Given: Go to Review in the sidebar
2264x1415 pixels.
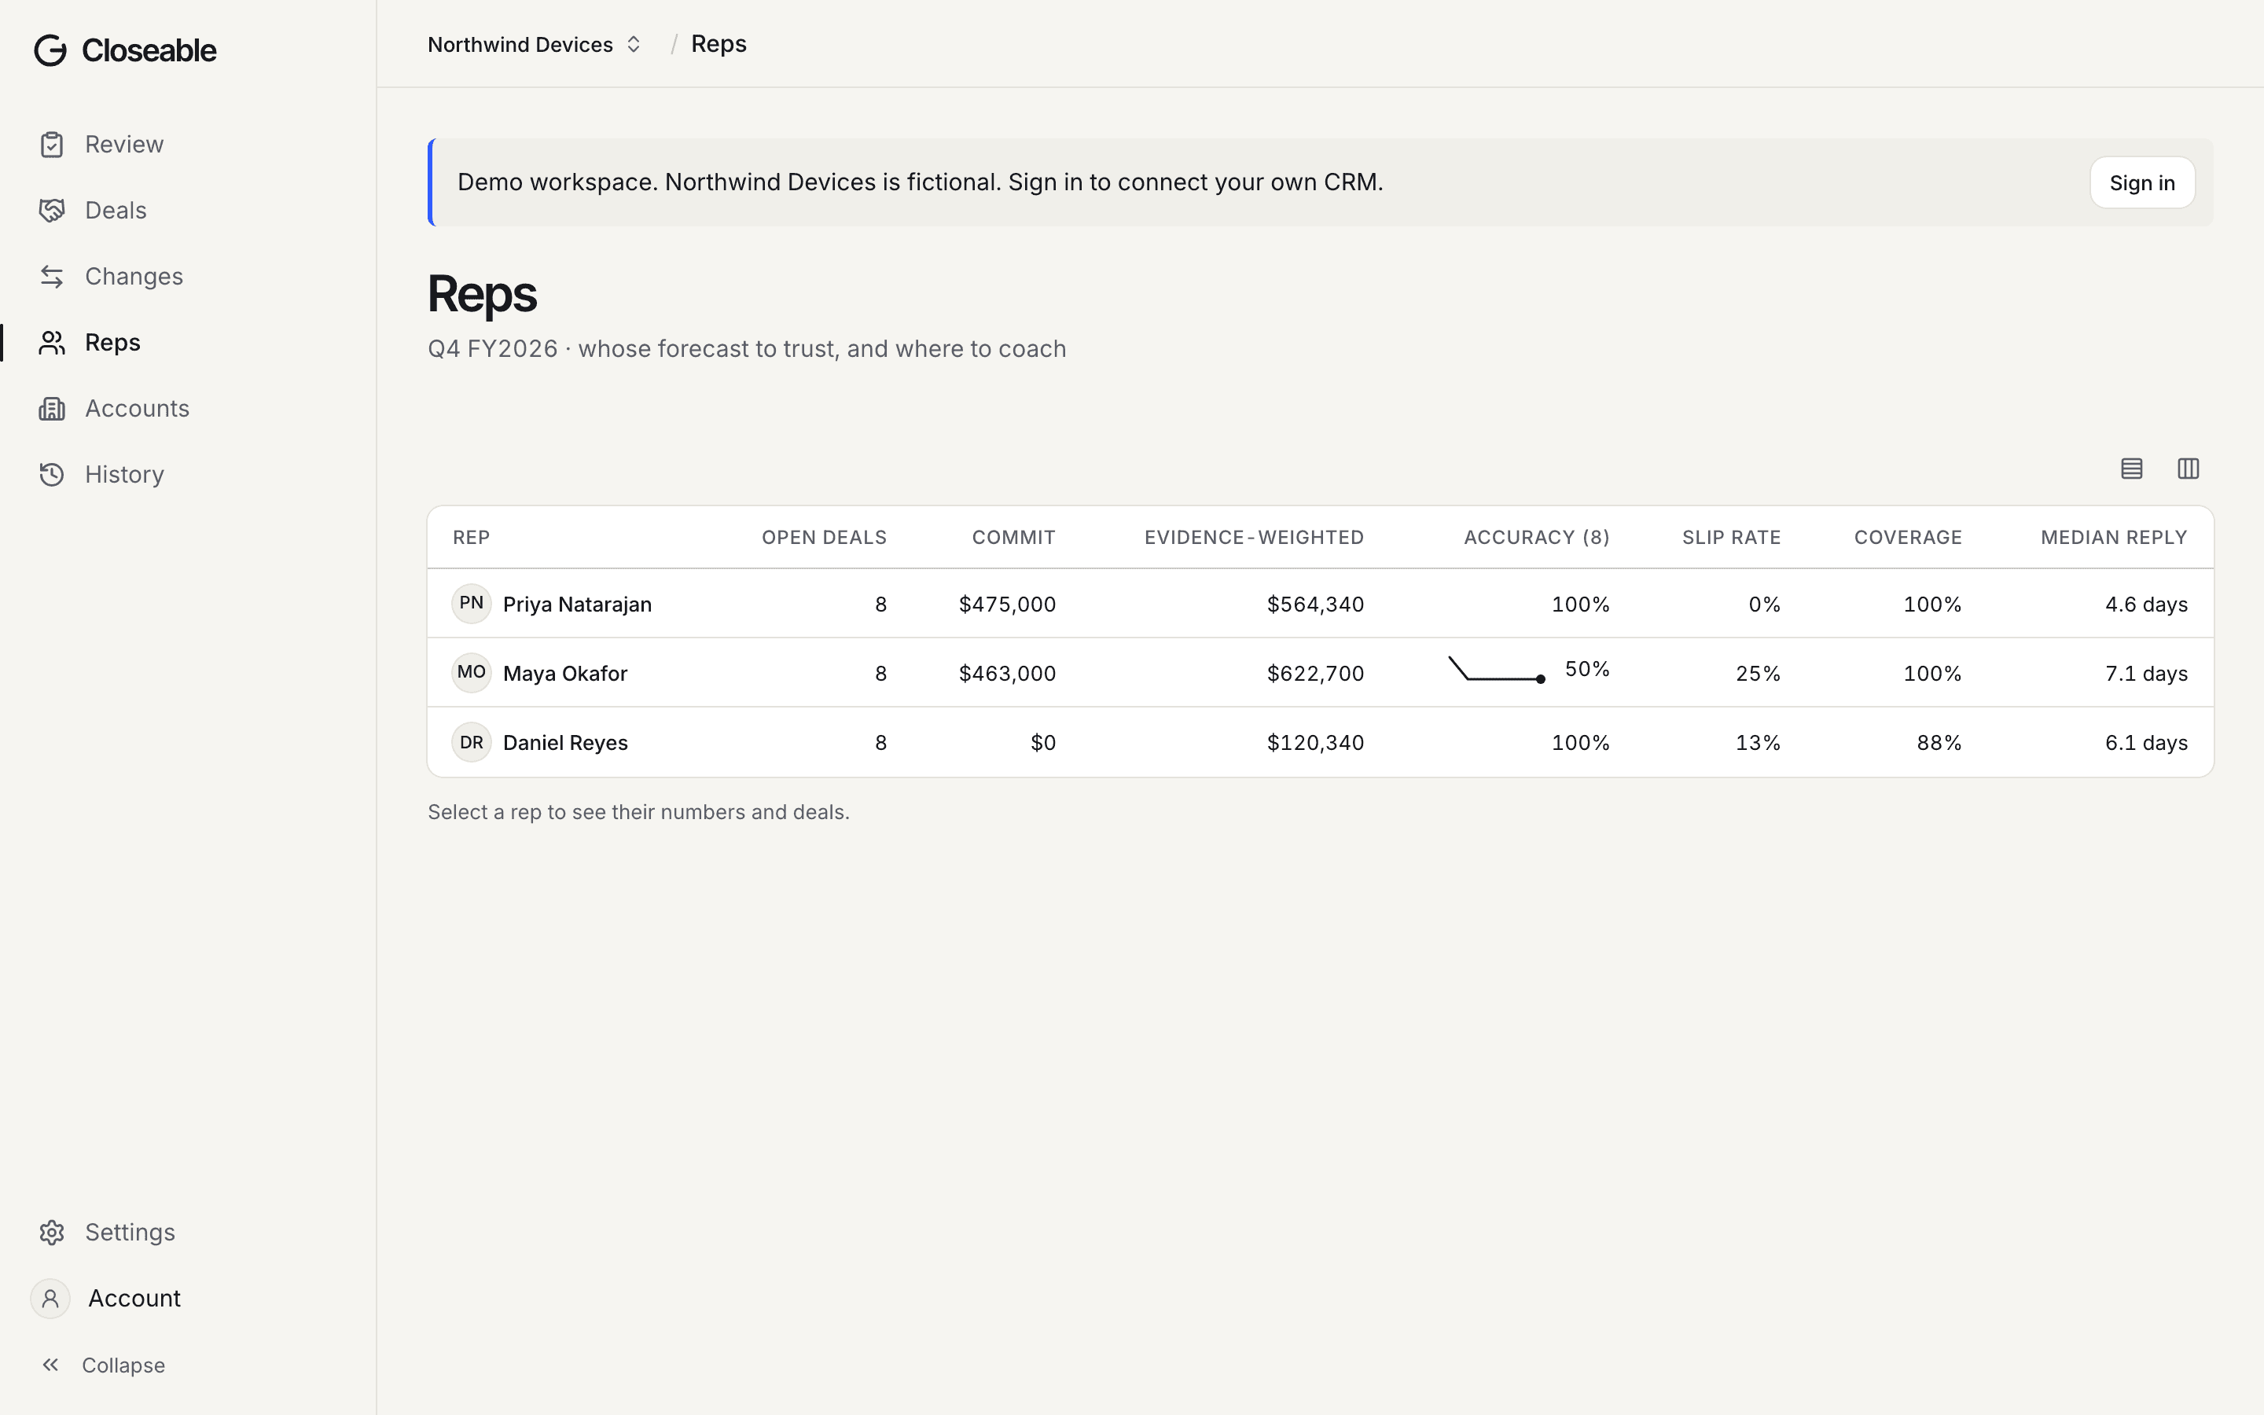Looking at the screenshot, I should pyautogui.click(x=124, y=145).
